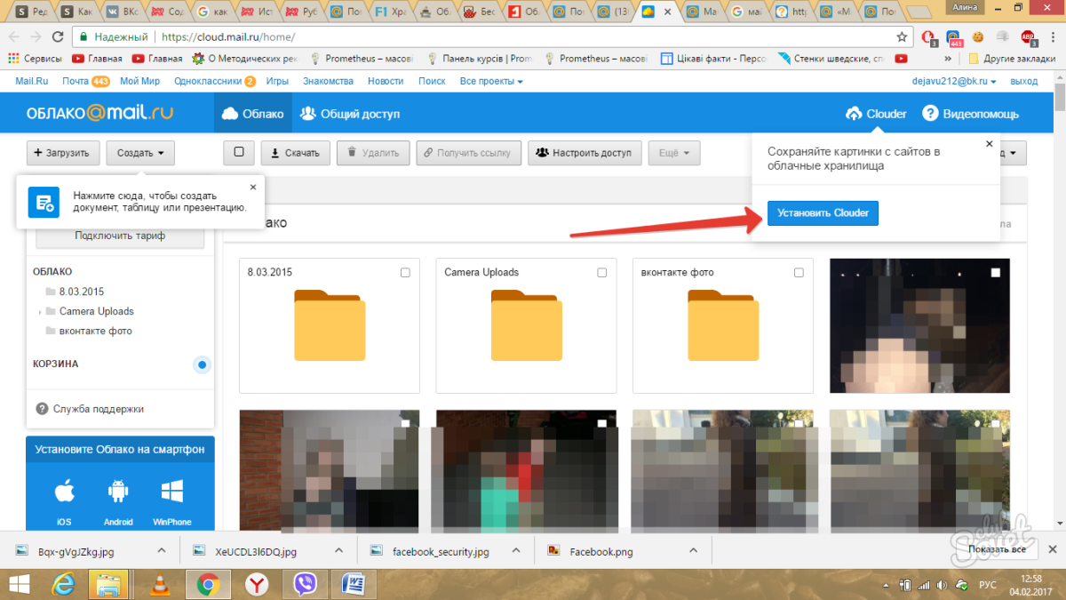Viewport: 1066px width, 600px height.
Task: Bookmark page with star icon
Action: coord(902,37)
